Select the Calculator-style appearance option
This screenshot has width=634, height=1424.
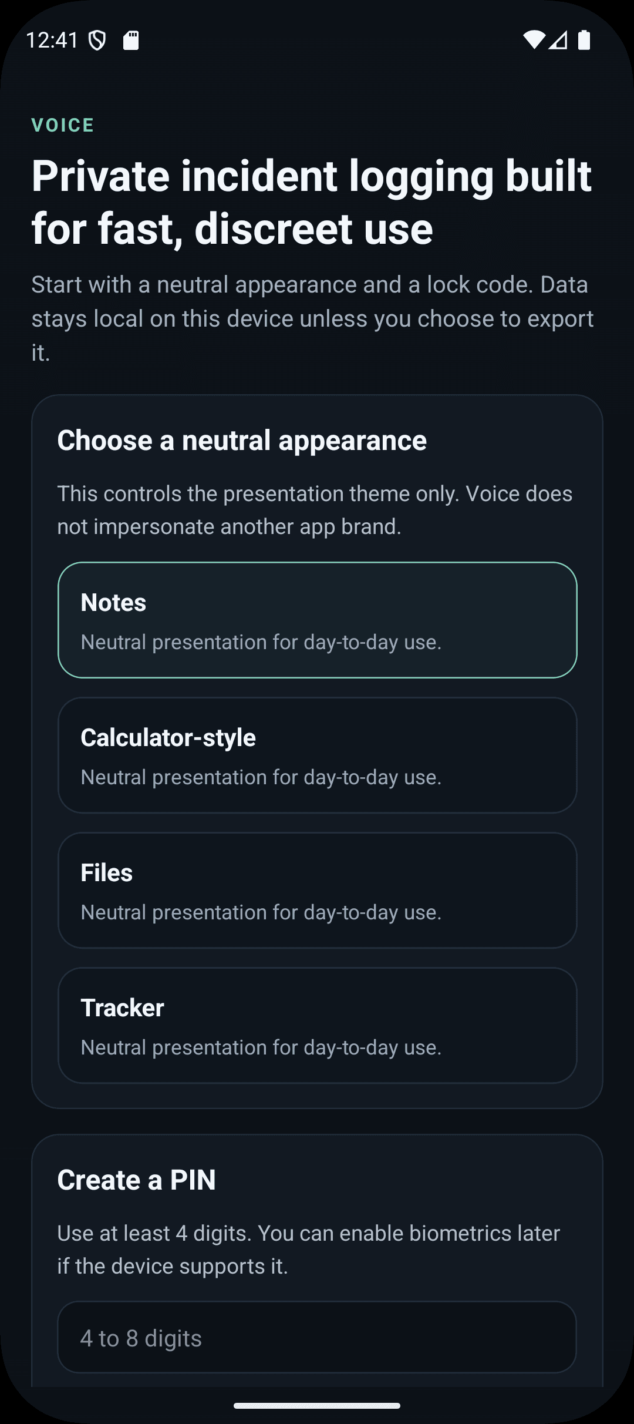point(317,755)
